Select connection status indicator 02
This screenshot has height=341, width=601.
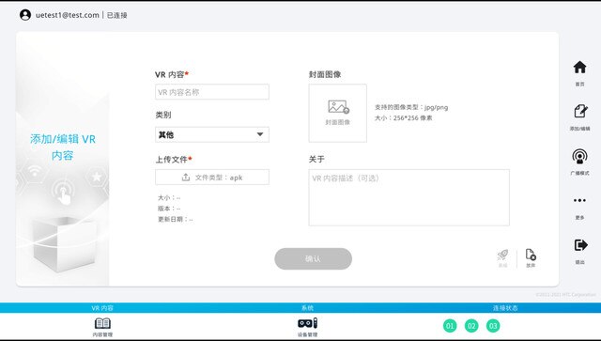click(471, 326)
